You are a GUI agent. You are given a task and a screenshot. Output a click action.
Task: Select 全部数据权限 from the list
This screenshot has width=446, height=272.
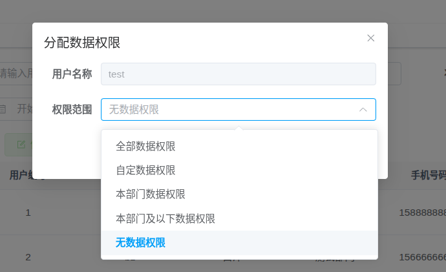[x=145, y=146]
